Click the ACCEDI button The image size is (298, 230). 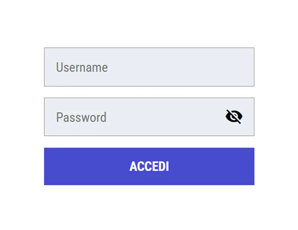pyautogui.click(x=149, y=167)
